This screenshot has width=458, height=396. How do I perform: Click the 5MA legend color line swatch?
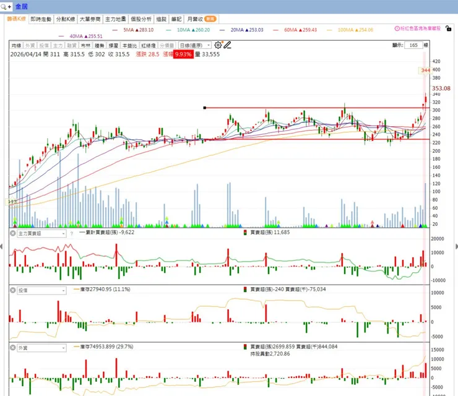[x=114, y=30]
